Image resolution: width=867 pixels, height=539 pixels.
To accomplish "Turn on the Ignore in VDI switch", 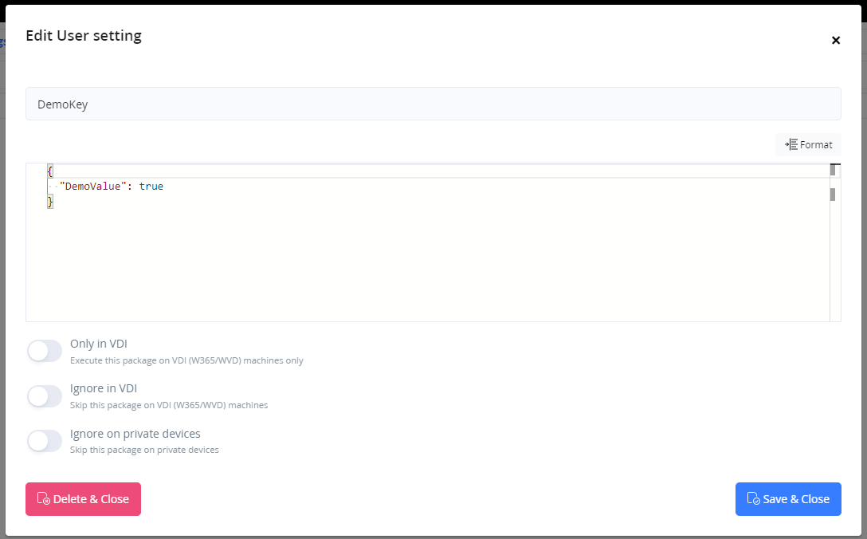I will click(x=45, y=396).
